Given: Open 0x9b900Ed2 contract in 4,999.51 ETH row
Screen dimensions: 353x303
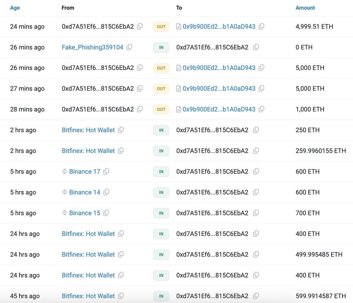Looking at the screenshot, I should pyautogui.click(x=219, y=27).
